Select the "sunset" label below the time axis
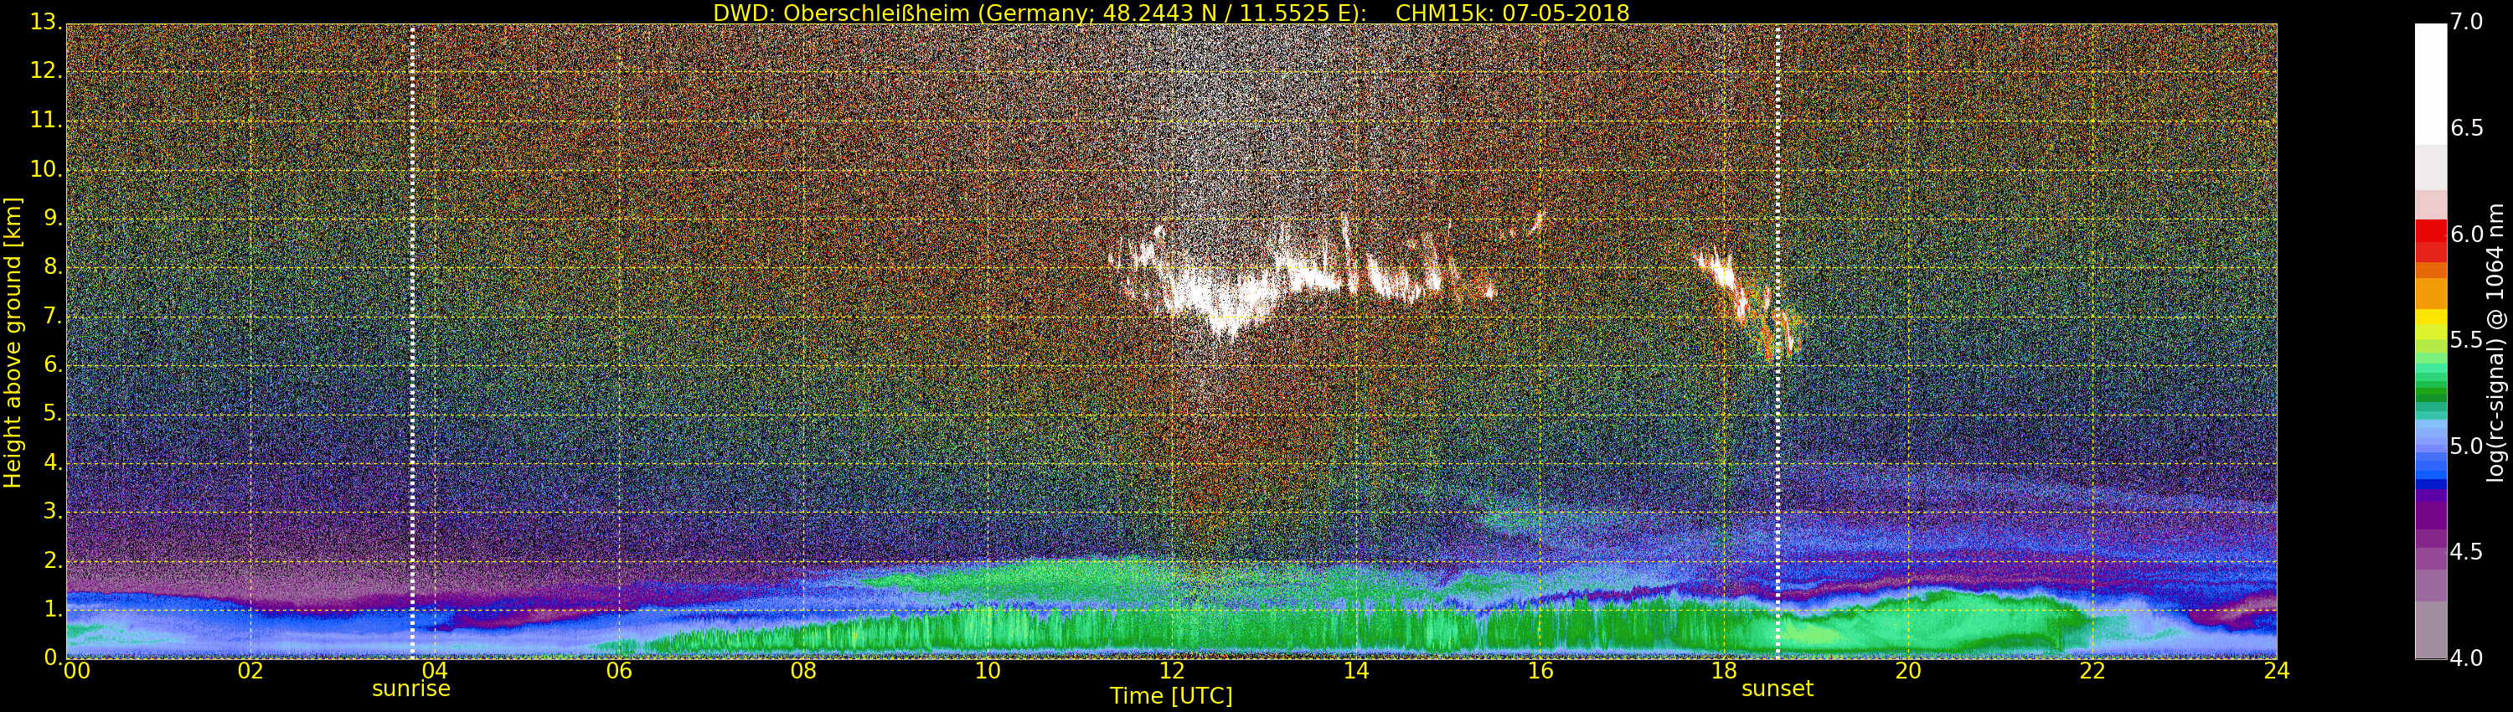The width and height of the screenshot is (2513, 712). coord(1778,689)
